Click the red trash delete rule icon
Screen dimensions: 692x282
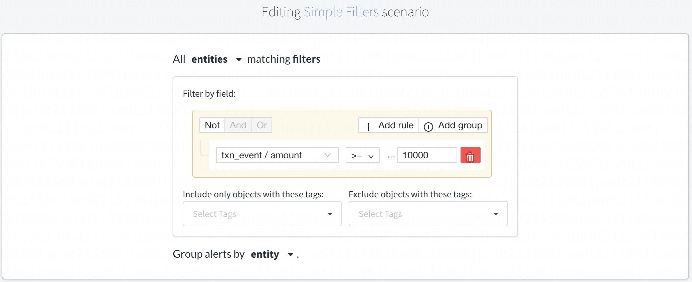(x=470, y=155)
